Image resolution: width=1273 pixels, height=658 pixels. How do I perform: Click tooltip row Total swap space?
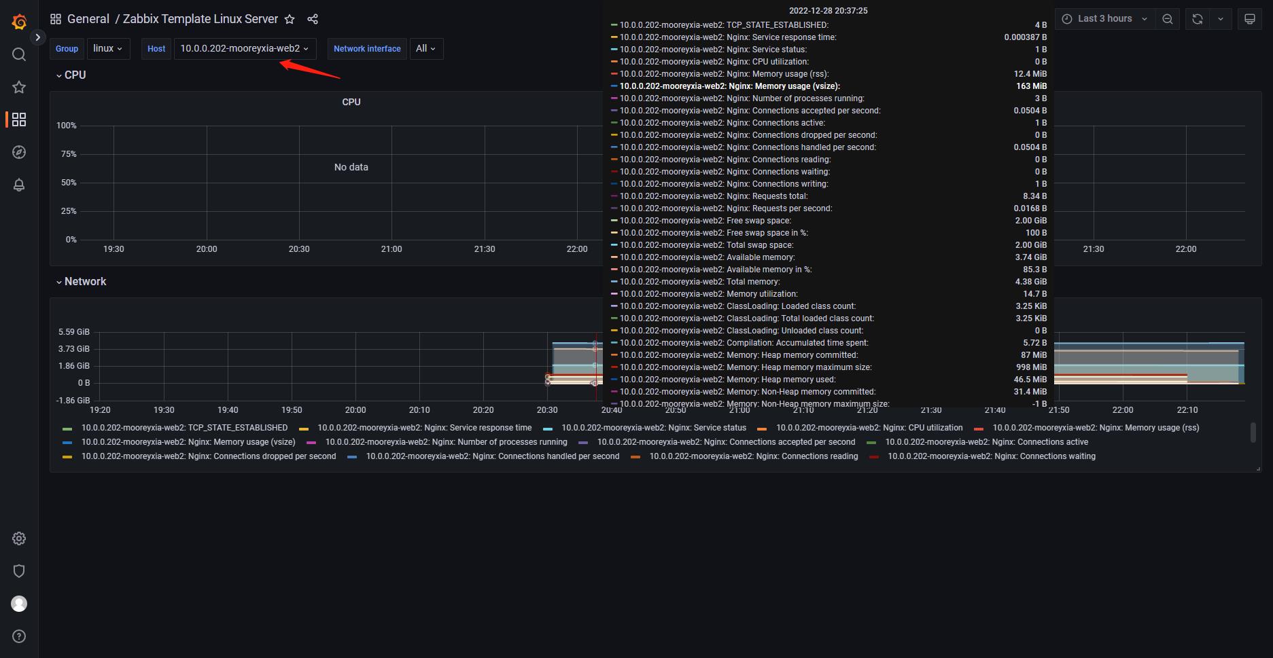tap(829, 245)
